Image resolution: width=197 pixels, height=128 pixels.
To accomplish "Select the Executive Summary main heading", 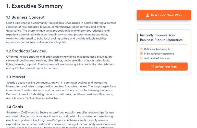I will tap(34, 6).
